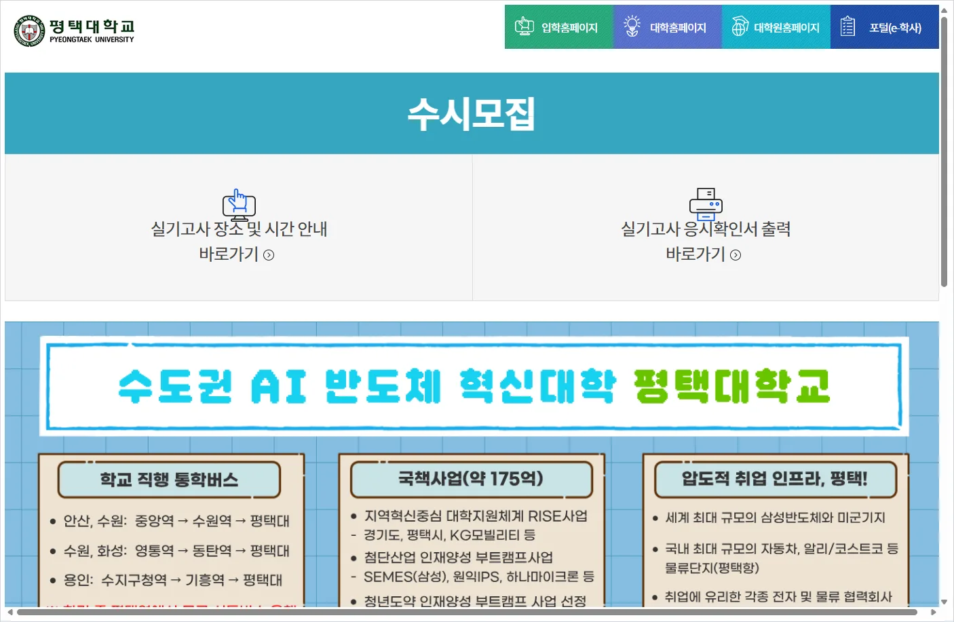Click the printer icon above 실기고사 응시확인서 출력

point(706,204)
